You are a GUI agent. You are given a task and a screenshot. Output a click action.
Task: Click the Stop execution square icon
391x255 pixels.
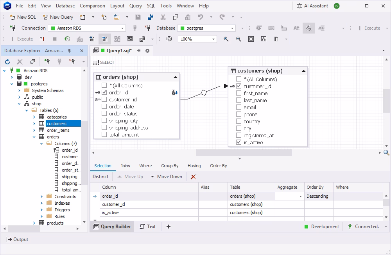(x=55, y=39)
